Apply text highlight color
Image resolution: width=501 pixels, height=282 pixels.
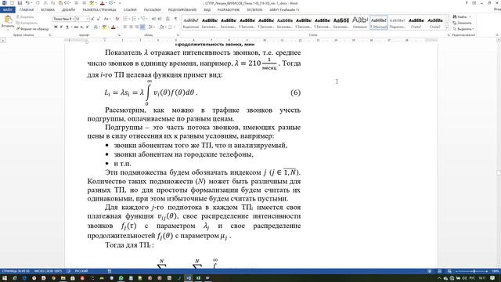pyautogui.click(x=104, y=27)
